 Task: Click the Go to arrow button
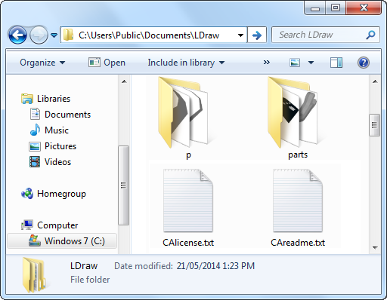[x=257, y=35]
